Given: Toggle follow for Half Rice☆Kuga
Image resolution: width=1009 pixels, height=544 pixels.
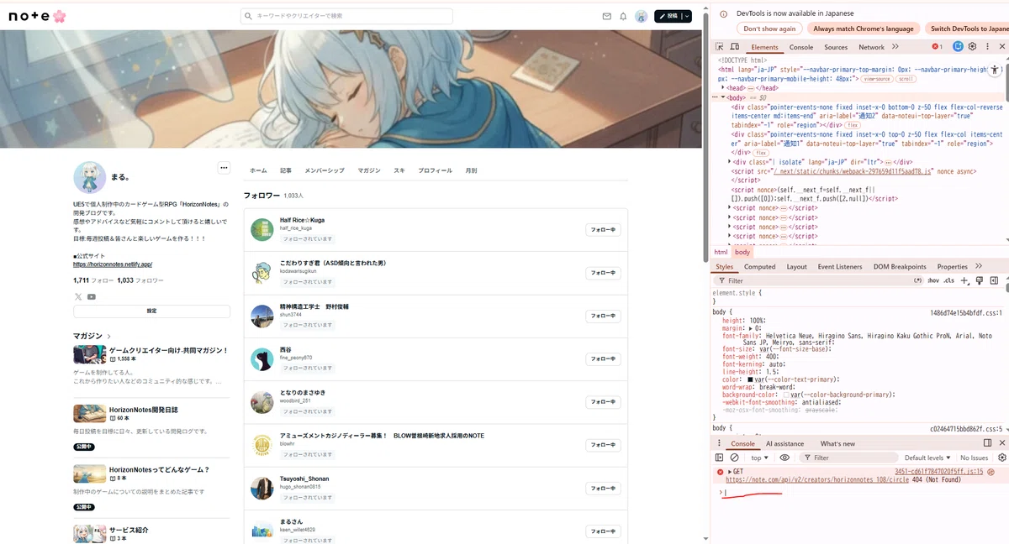Looking at the screenshot, I should coord(603,230).
